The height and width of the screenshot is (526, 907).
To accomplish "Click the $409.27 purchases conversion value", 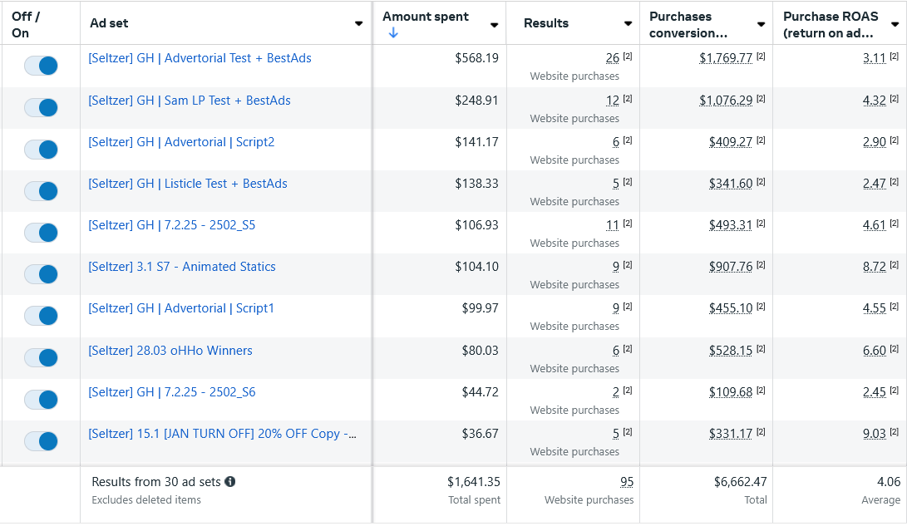I will click(731, 142).
